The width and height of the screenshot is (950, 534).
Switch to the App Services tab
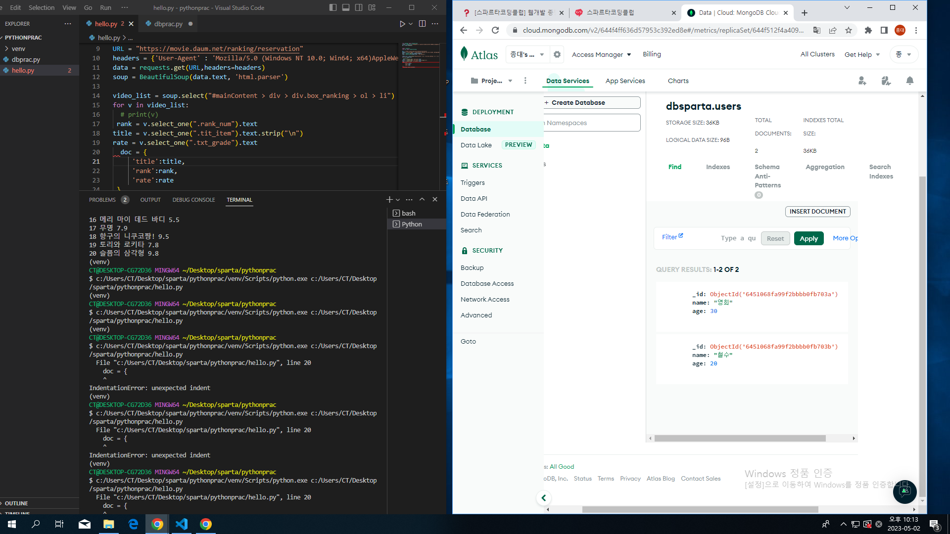[625, 81]
